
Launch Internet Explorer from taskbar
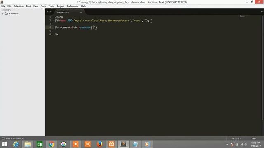point(16,144)
